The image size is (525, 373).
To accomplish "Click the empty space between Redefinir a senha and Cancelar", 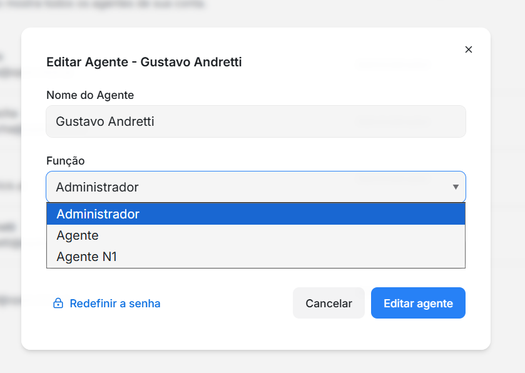I will tap(225, 304).
